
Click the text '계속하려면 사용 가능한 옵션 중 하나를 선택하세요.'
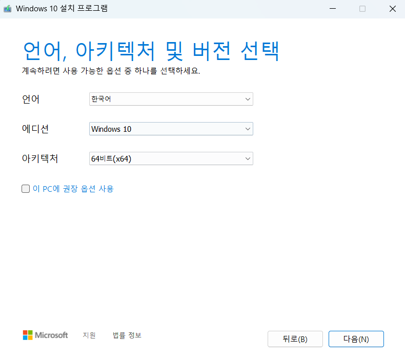(x=111, y=71)
